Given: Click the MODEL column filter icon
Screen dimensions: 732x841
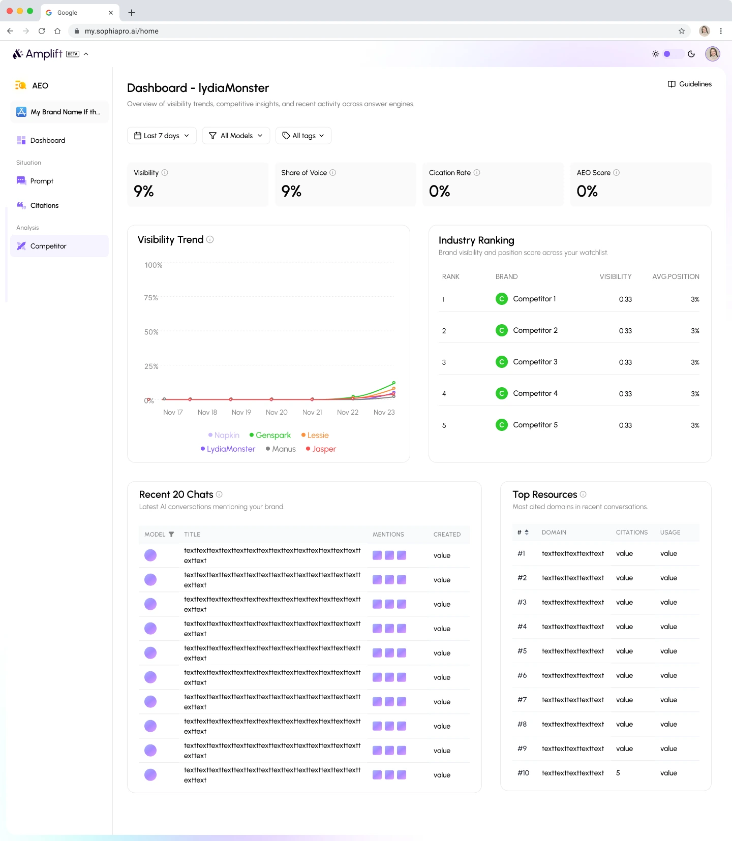Looking at the screenshot, I should click(171, 534).
